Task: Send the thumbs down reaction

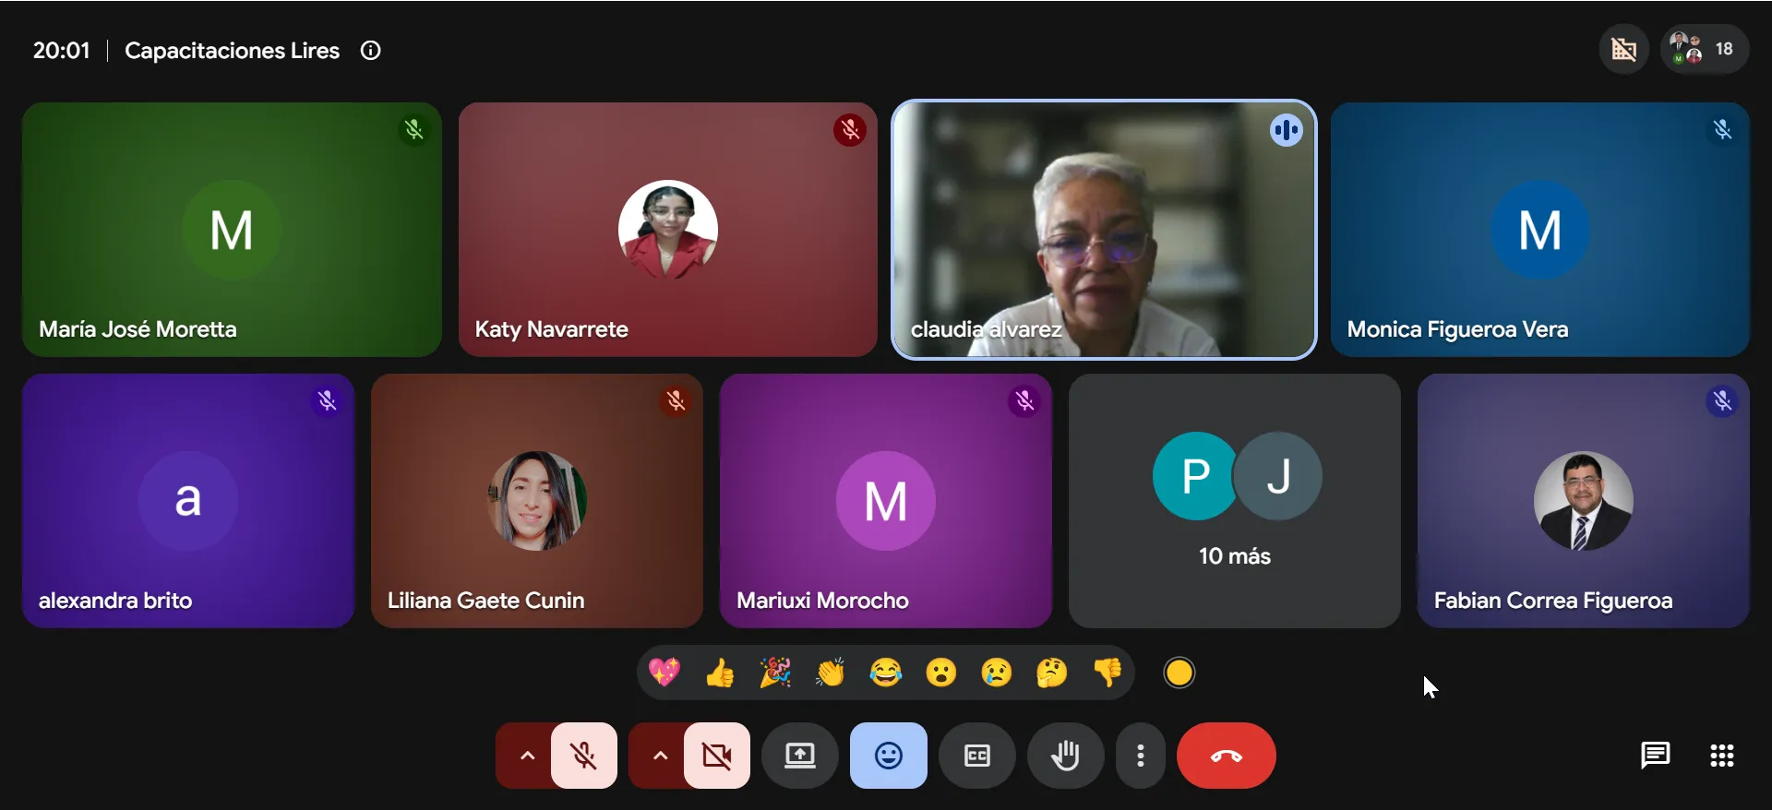Action: tap(1107, 673)
